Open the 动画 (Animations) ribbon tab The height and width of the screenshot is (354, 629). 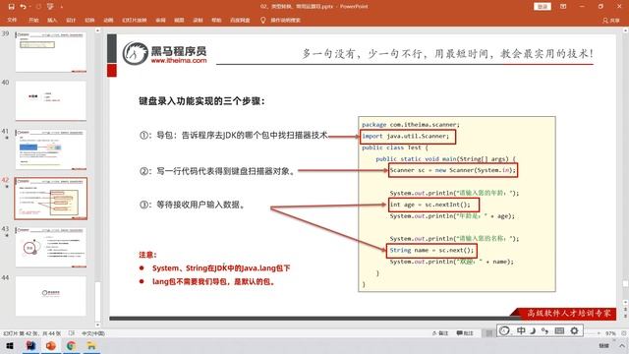click(108, 20)
